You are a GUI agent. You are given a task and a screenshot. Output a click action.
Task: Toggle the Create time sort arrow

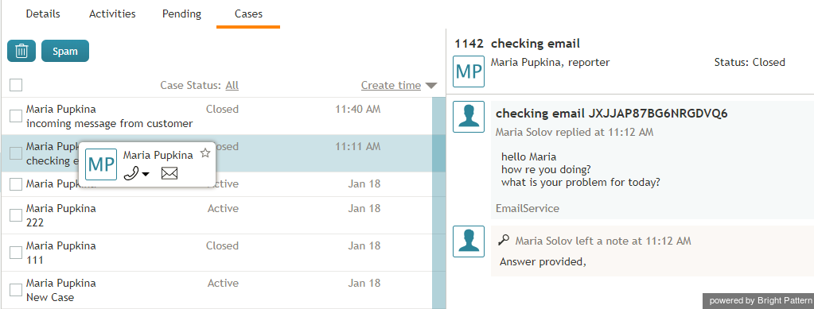(x=431, y=86)
